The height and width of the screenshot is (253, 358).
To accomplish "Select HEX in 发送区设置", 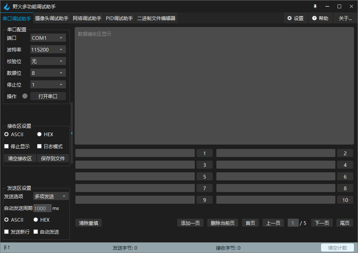I will pyautogui.click(x=41, y=220).
